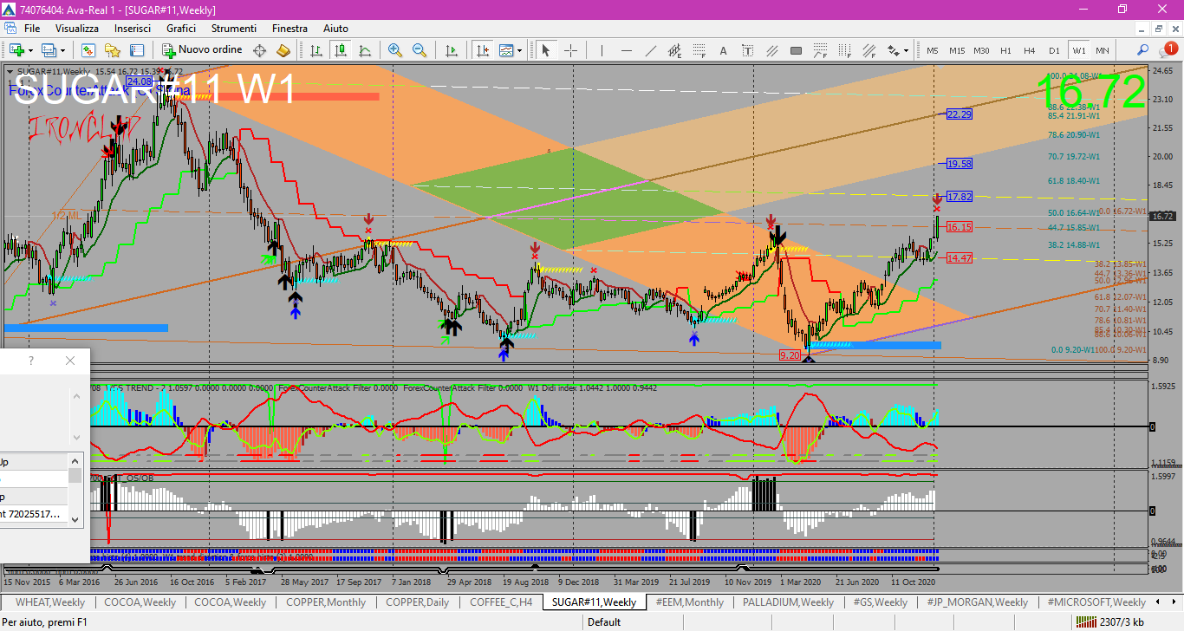This screenshot has height=631, width=1184.
Task: Click the crosshair target MetaEditor icon
Action: click(x=259, y=50)
